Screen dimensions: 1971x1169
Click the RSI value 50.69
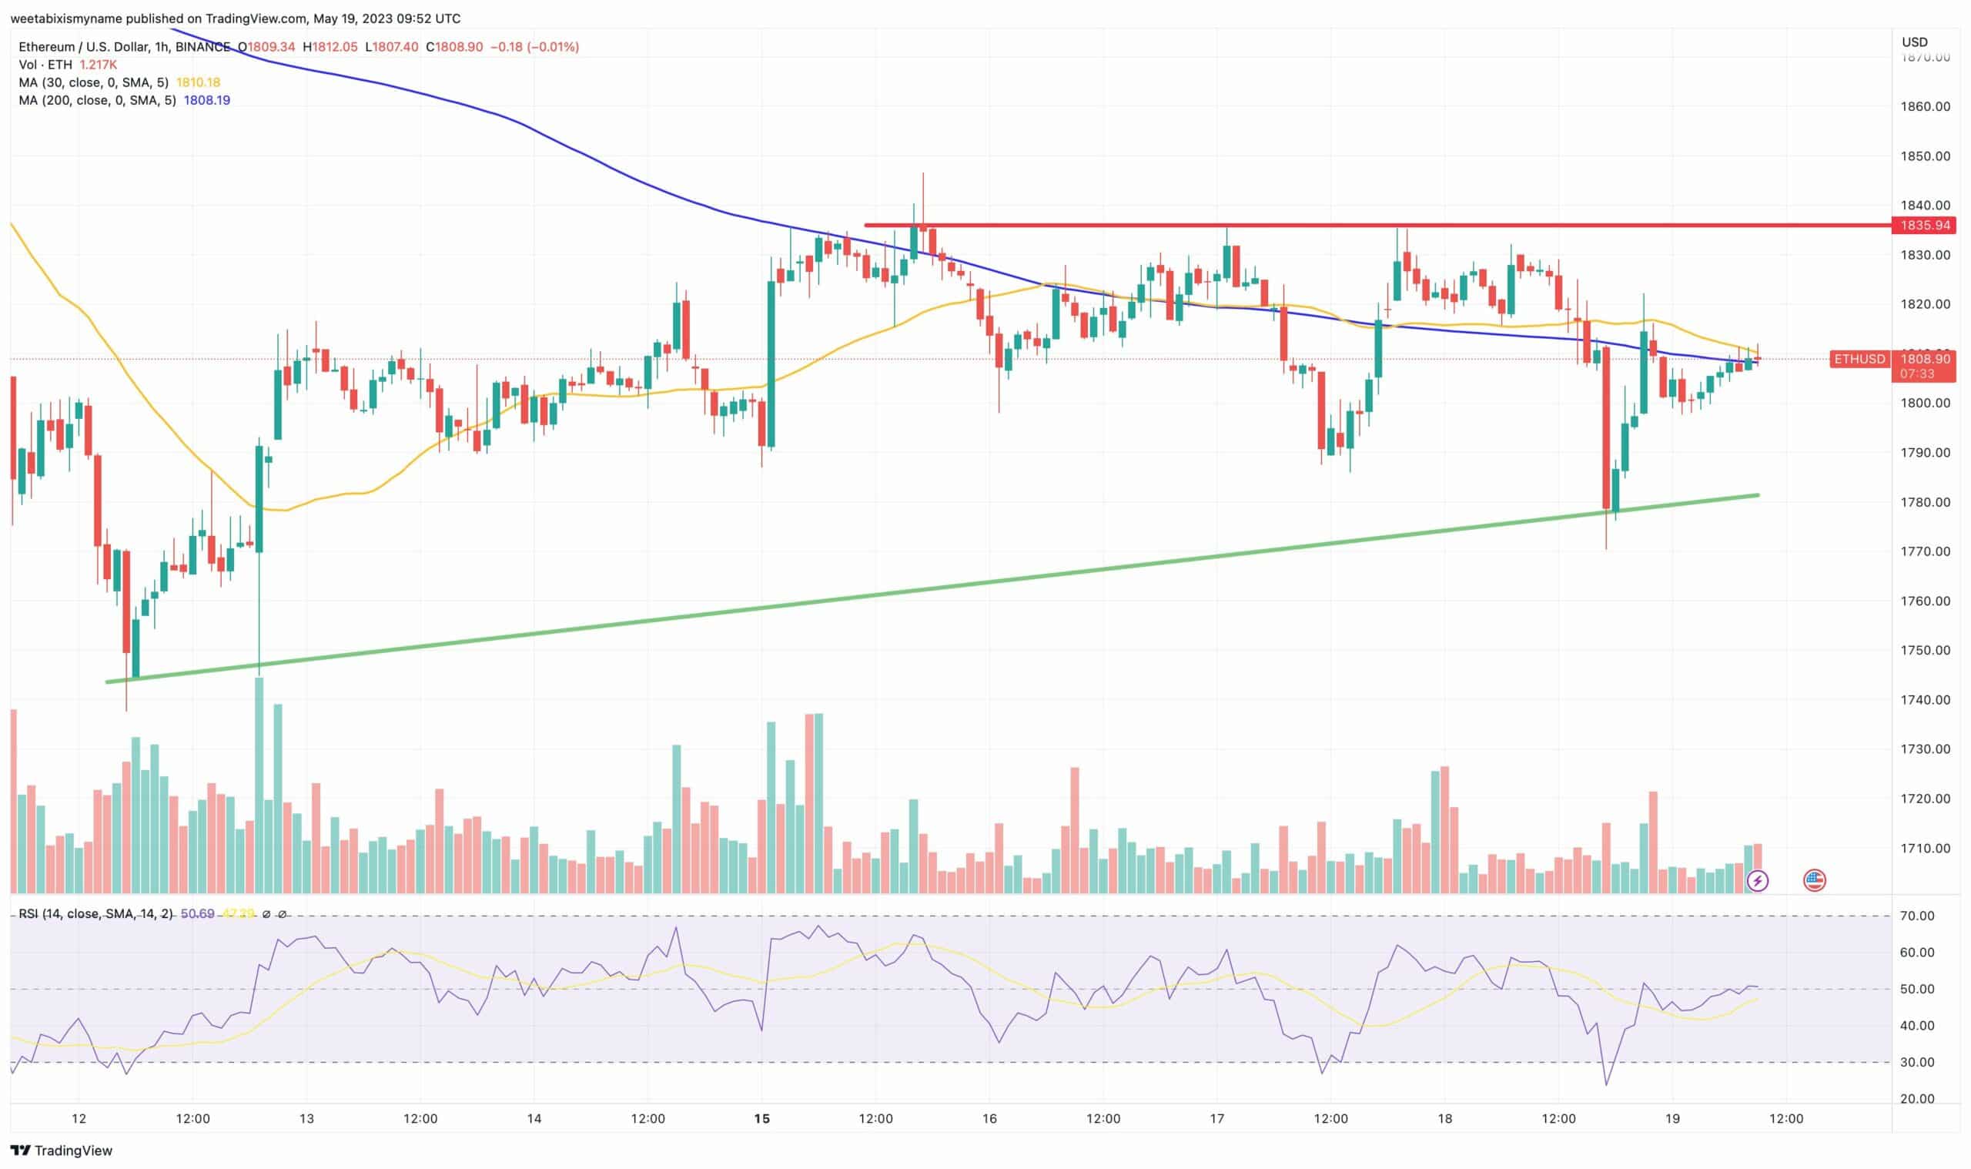click(197, 914)
